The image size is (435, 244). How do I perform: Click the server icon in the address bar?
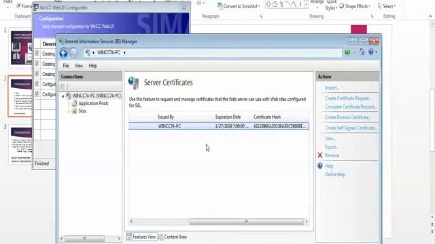(88, 52)
